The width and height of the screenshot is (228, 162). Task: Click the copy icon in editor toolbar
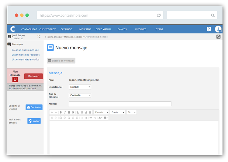click(56, 118)
